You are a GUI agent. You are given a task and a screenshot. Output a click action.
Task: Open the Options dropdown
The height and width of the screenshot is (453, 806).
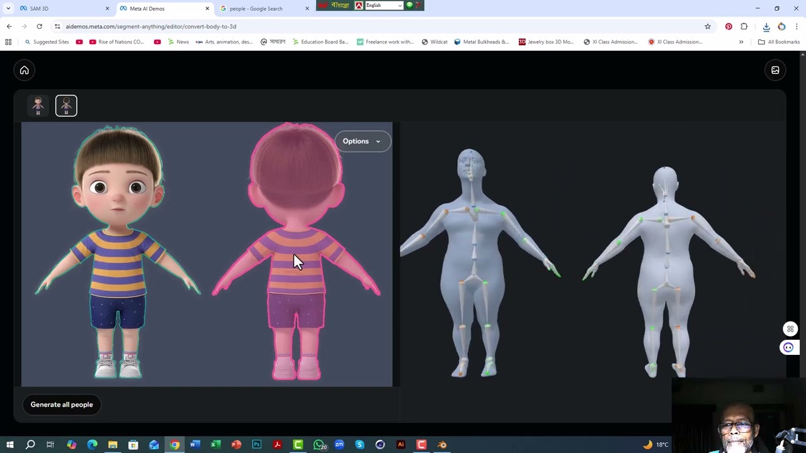362,141
